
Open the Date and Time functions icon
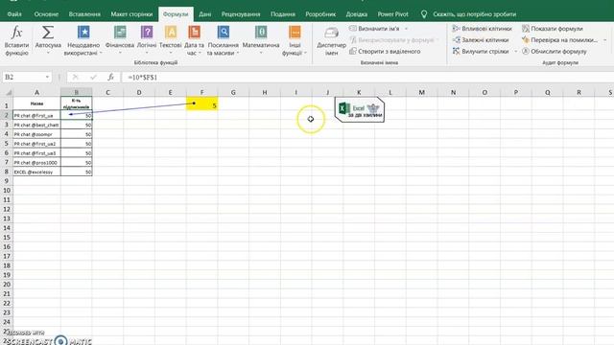[194, 33]
